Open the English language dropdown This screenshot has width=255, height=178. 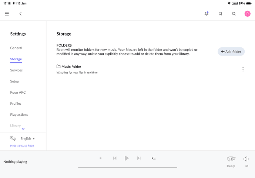(27, 139)
